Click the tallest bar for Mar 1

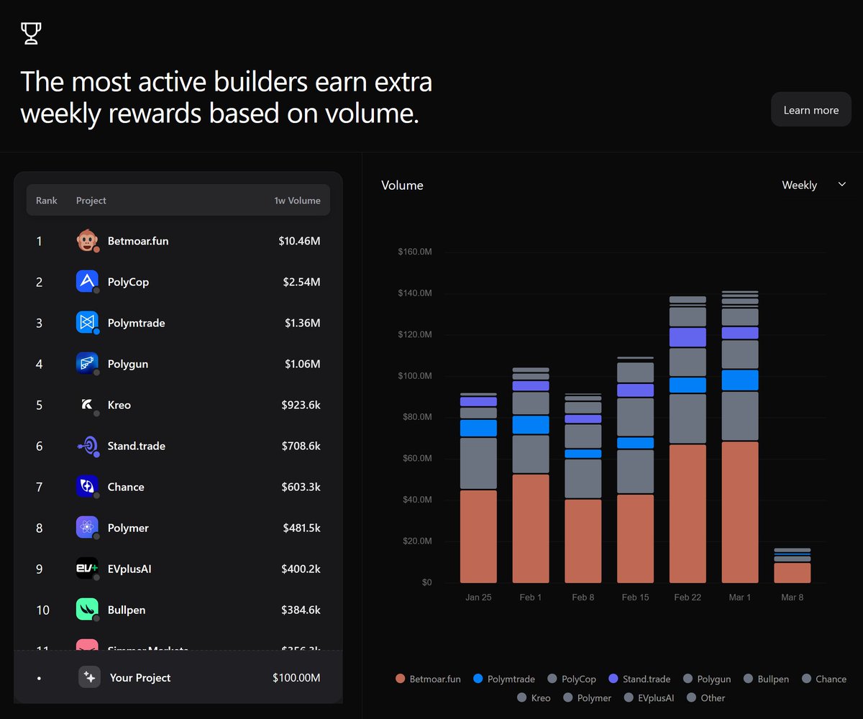click(x=740, y=431)
